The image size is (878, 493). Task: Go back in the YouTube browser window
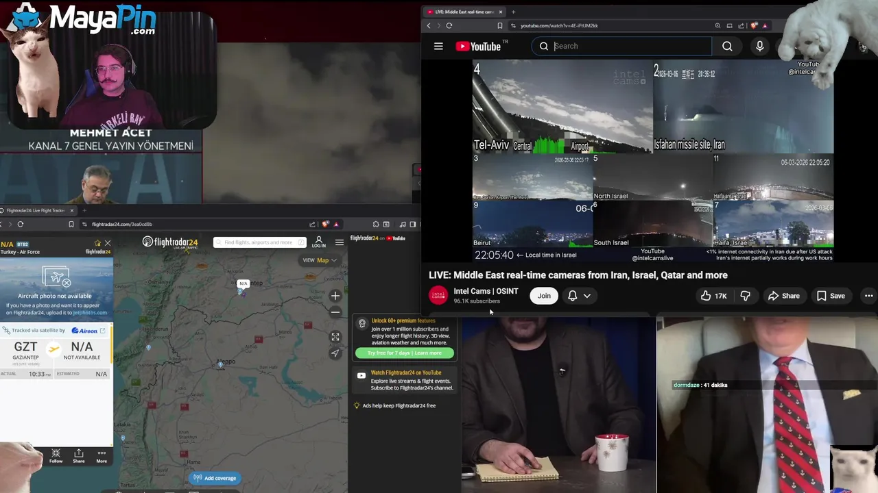click(x=429, y=25)
